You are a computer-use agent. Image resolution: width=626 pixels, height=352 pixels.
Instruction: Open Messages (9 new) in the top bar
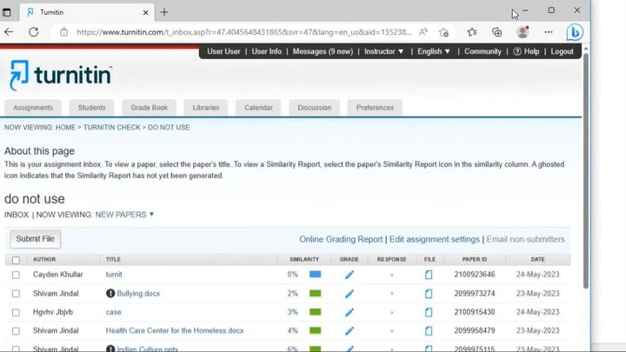tap(323, 51)
